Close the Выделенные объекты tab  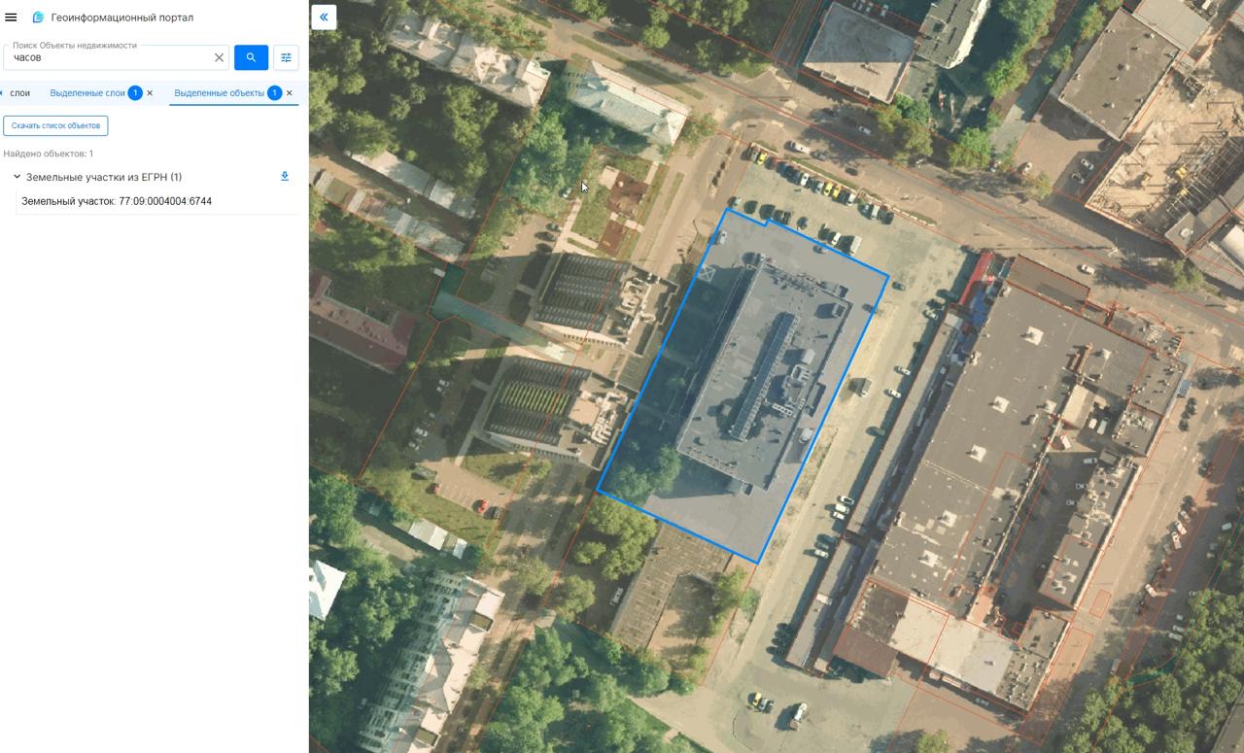coord(290,93)
